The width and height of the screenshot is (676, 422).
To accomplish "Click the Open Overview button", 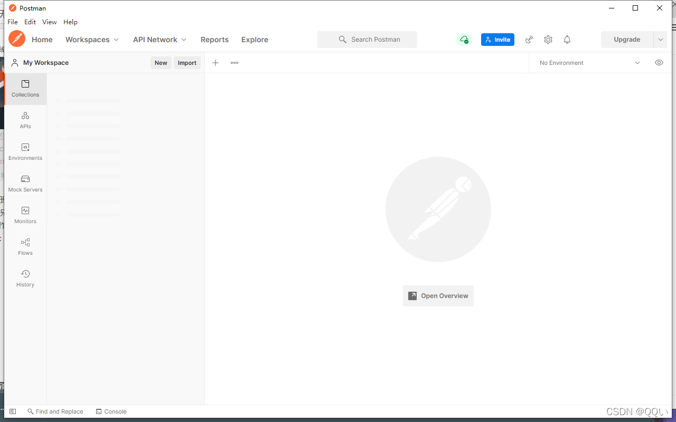I will coord(438,296).
